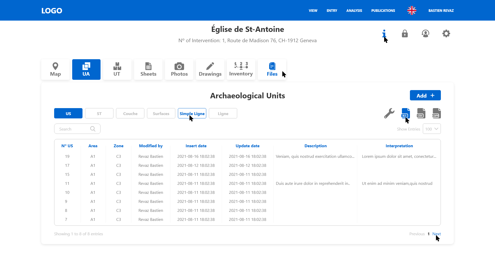Click the Add button
Image resolution: width=495 pixels, height=278 pixels.
click(x=425, y=95)
